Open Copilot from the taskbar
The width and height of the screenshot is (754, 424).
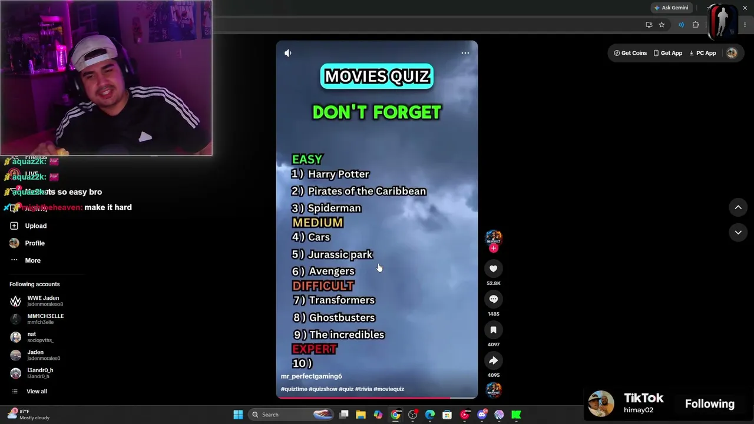[x=378, y=415]
